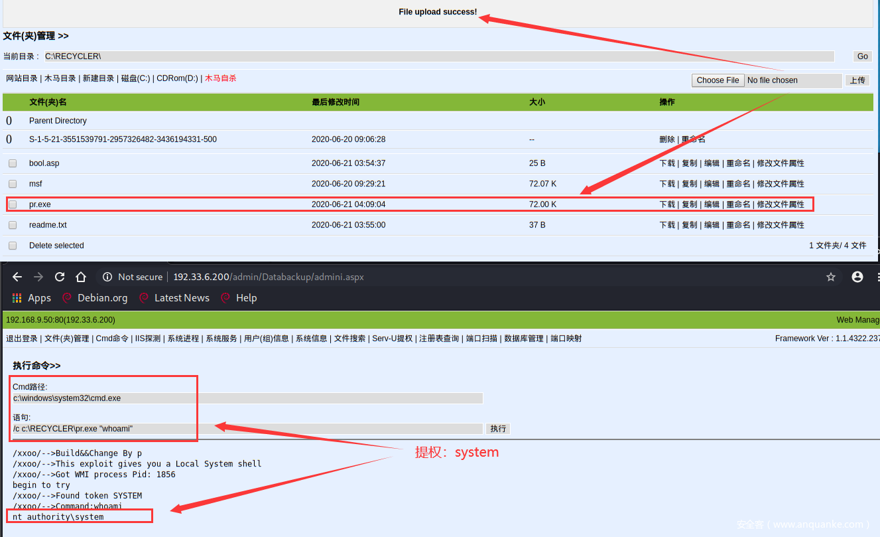Bookmark this page with the star icon
880x537 pixels.
(x=831, y=277)
